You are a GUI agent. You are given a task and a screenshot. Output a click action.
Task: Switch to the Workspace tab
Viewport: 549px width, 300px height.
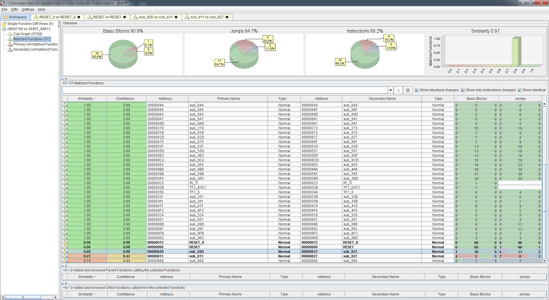[x=15, y=17]
